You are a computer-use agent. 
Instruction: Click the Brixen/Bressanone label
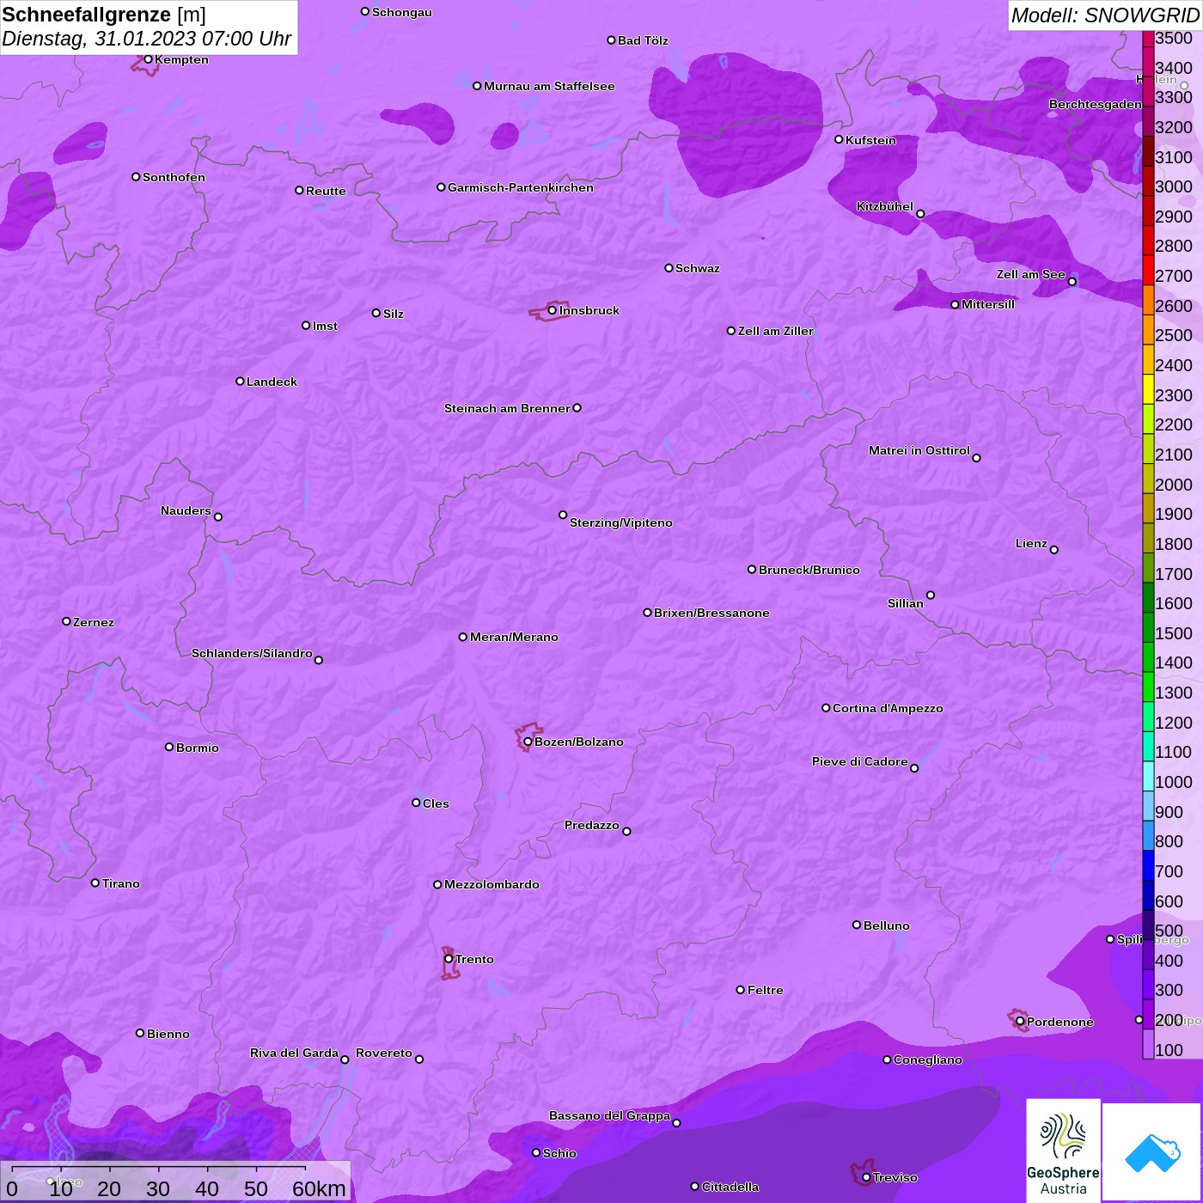click(x=711, y=613)
